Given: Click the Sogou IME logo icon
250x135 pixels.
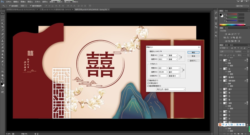Looking at the screenshot, I should click(220, 124).
